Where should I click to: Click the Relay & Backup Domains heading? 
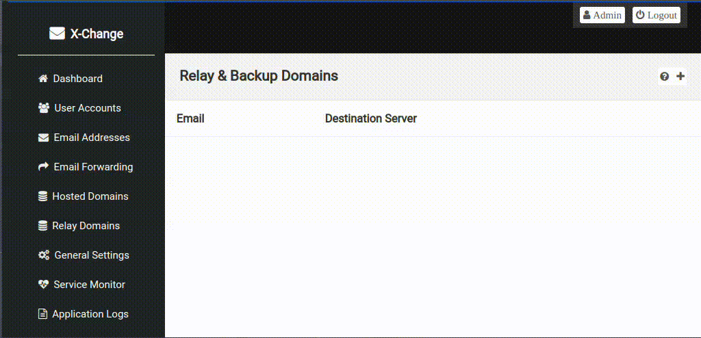(x=259, y=76)
